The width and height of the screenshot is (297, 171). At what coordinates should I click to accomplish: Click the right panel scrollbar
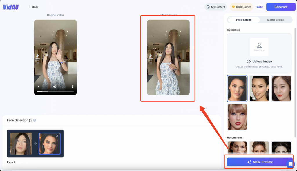point(295,82)
